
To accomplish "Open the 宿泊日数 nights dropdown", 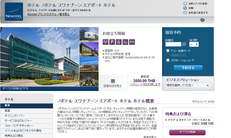I will pos(194,44).
